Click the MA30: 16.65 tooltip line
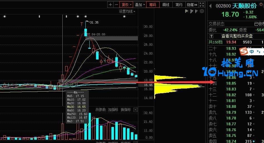The width and height of the screenshot is (264, 143). [76, 107]
